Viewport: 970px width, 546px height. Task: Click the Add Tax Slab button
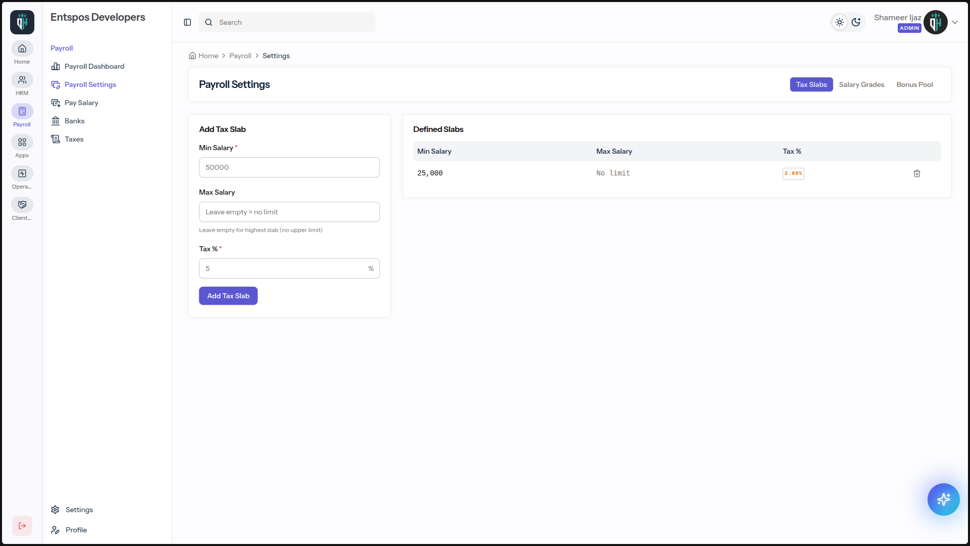[x=228, y=296]
